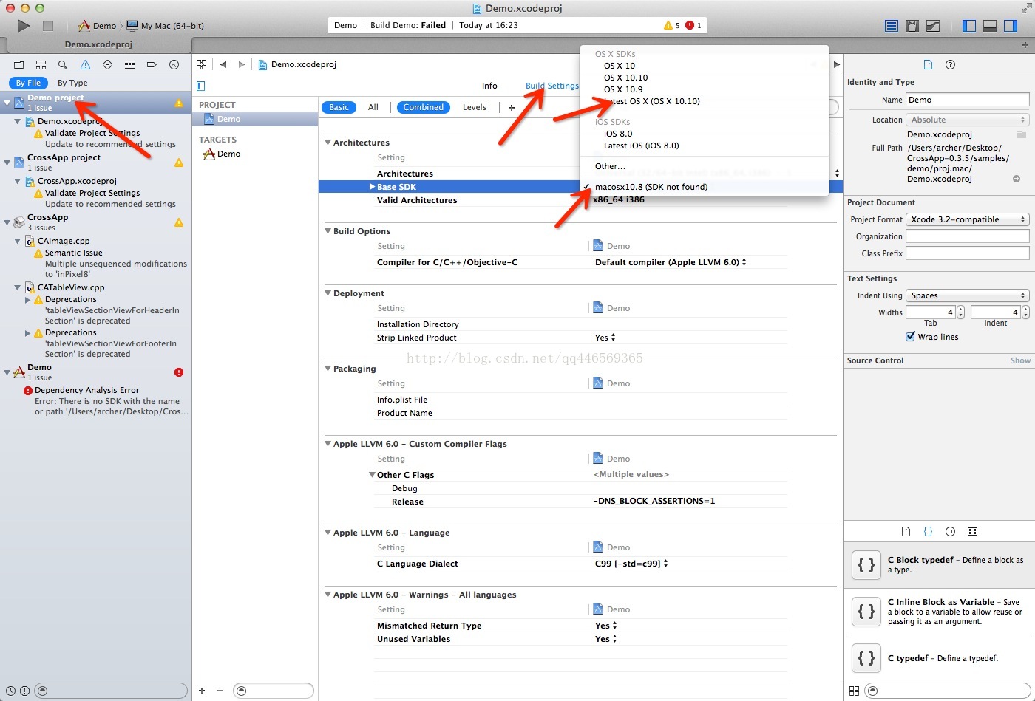
Task: Collapse the Build Options section
Action: [x=328, y=231]
